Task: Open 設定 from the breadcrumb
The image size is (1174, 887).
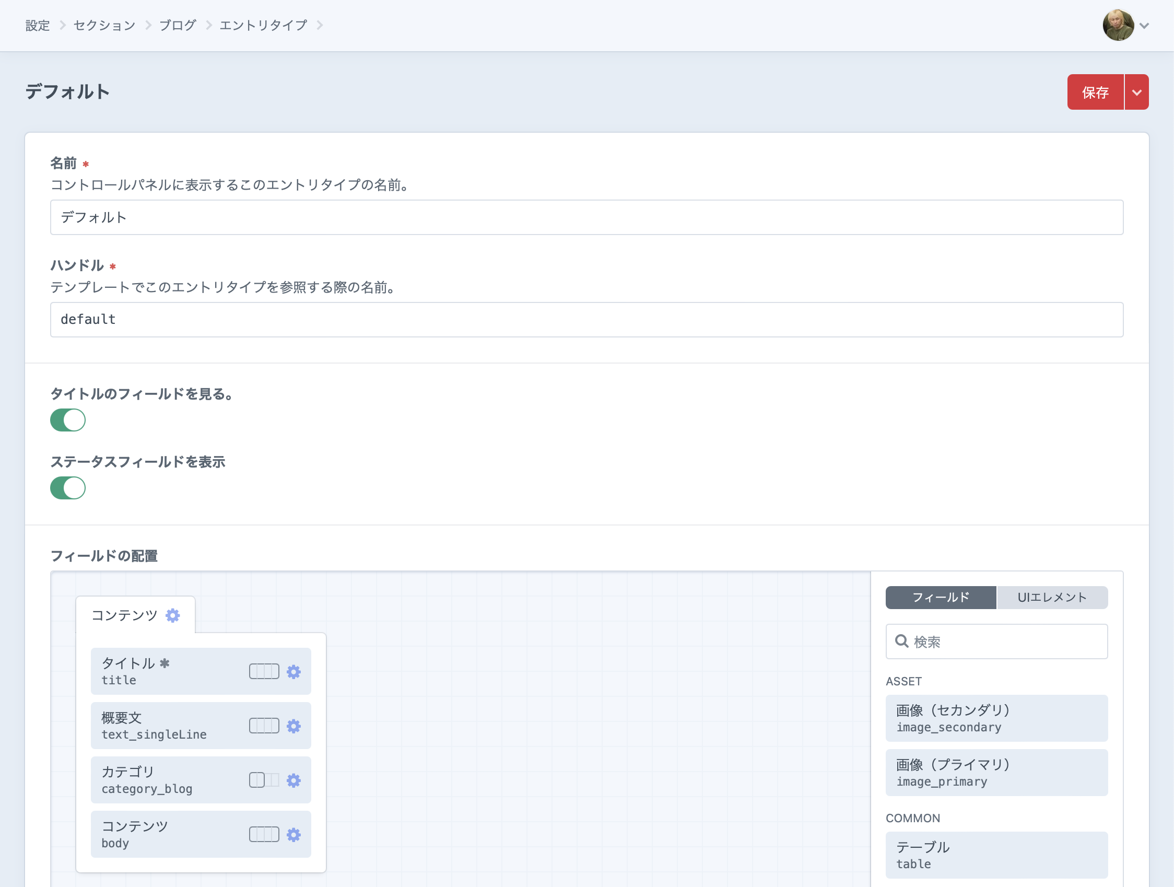Action: click(37, 25)
